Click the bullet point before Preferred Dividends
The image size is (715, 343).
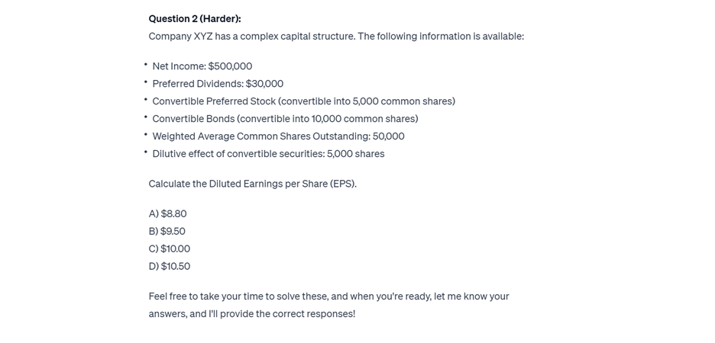(145, 83)
